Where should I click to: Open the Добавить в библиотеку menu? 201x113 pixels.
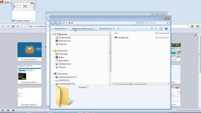(83, 29)
